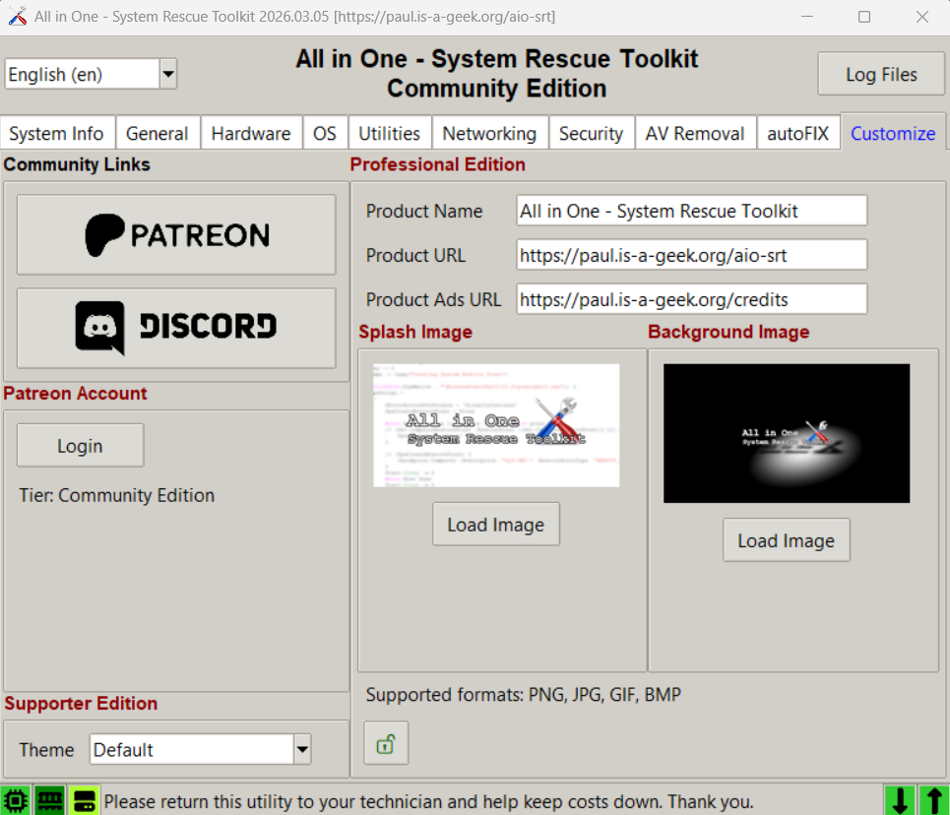Click the disk drive status icon
The width and height of the screenshot is (950, 815).
(x=84, y=800)
